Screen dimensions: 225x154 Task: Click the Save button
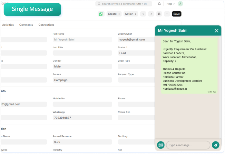(x=176, y=14)
